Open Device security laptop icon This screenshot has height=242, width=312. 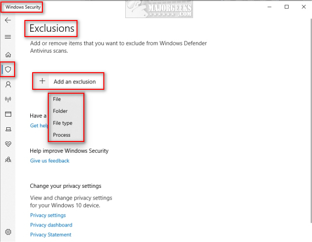8,129
